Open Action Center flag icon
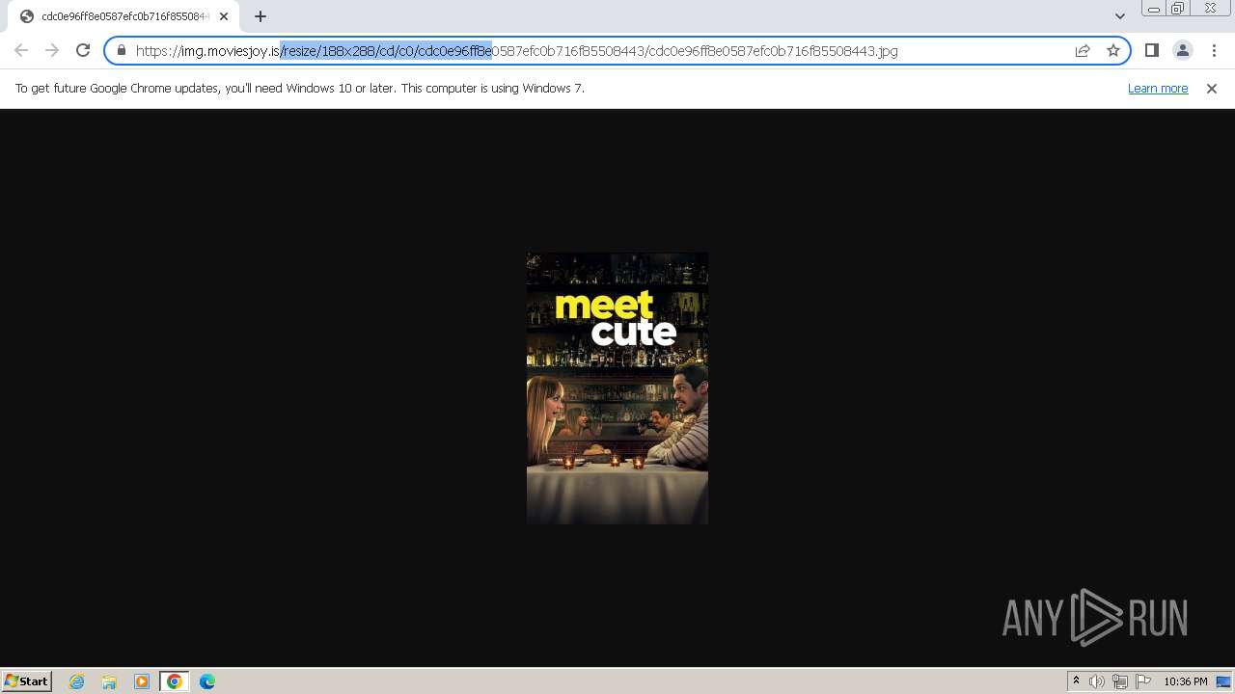Screen dimensions: 1235x694 click(1143, 681)
